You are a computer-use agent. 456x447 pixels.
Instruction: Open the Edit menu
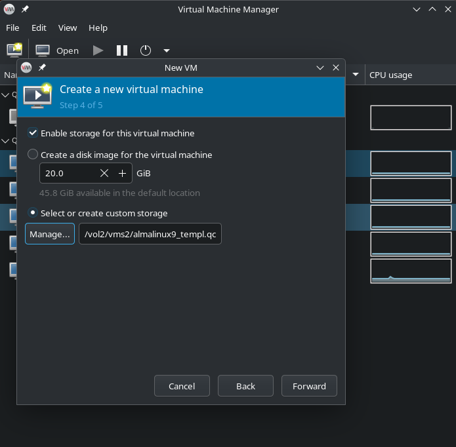(39, 28)
